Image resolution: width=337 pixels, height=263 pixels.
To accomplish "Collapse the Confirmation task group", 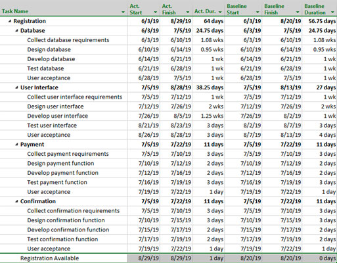I will coord(16,201).
